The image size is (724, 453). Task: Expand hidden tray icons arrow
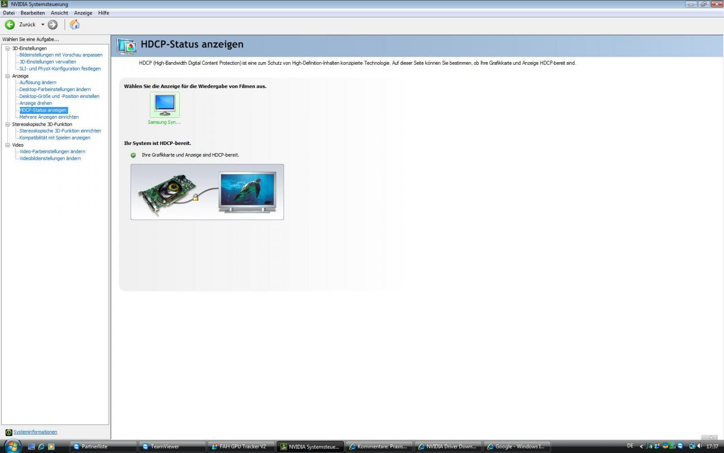pos(641,446)
